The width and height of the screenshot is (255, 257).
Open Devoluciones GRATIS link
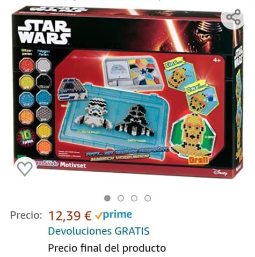(x=99, y=231)
